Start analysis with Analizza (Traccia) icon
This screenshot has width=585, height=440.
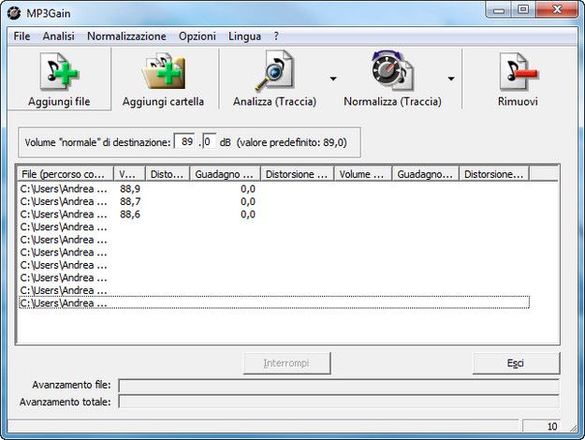coord(273,73)
